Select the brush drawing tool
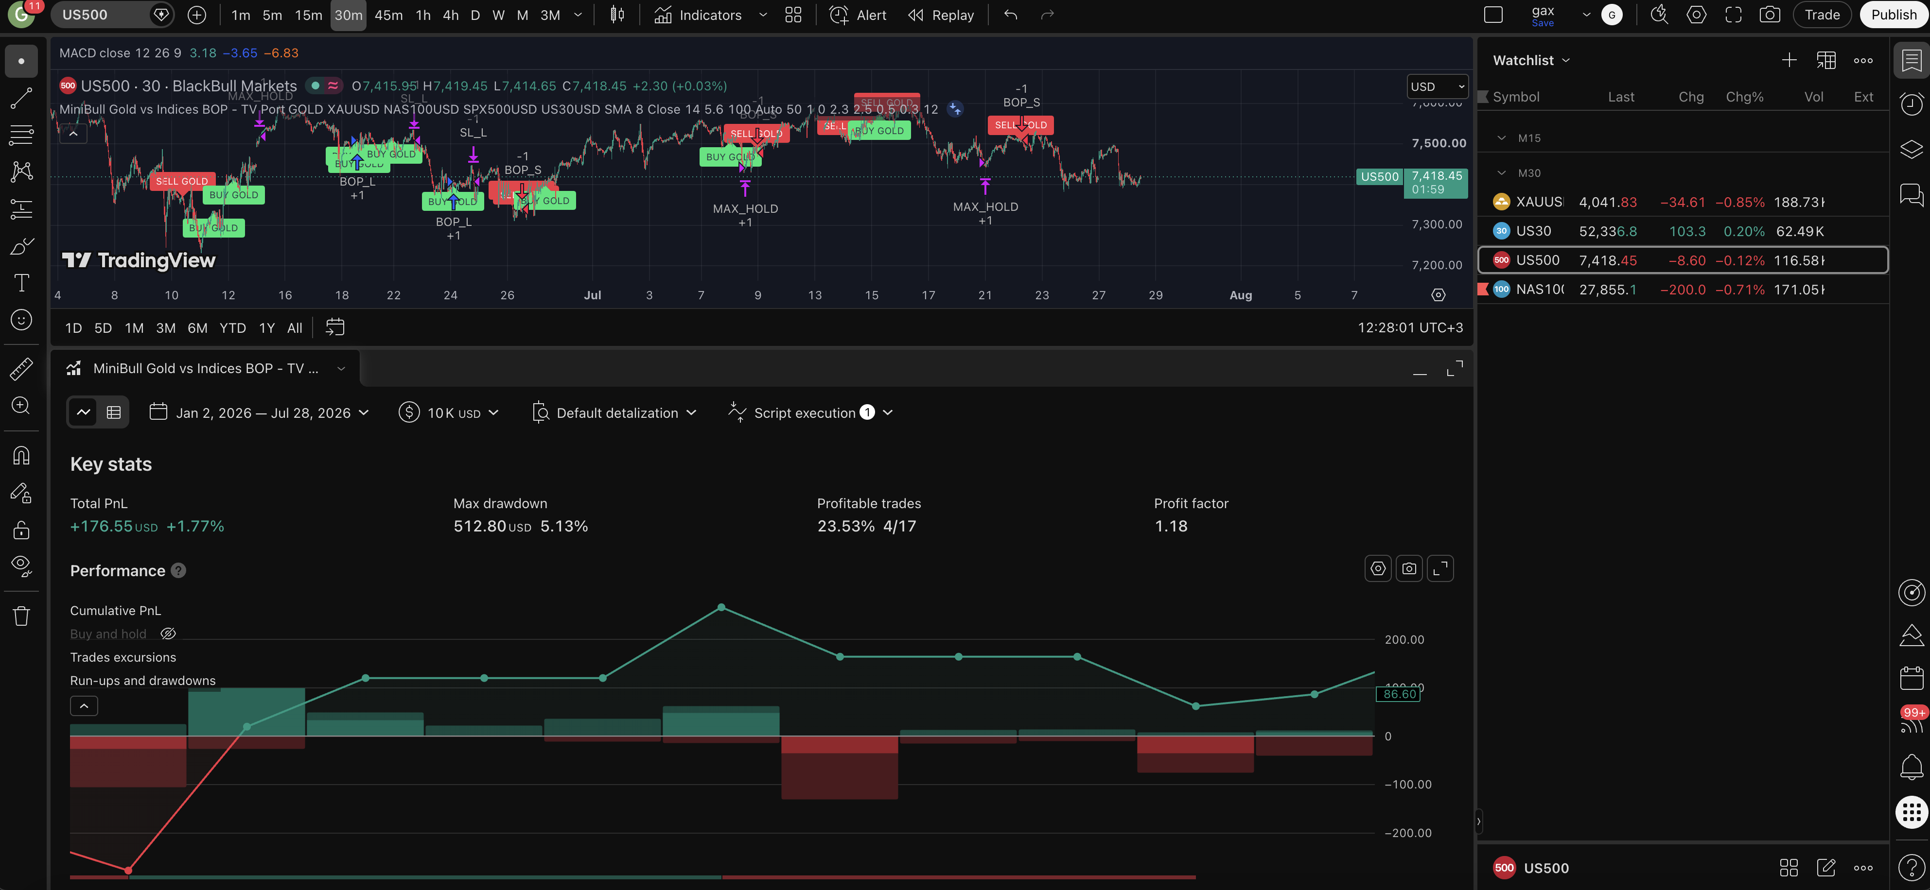The width and height of the screenshot is (1930, 890). (21, 246)
